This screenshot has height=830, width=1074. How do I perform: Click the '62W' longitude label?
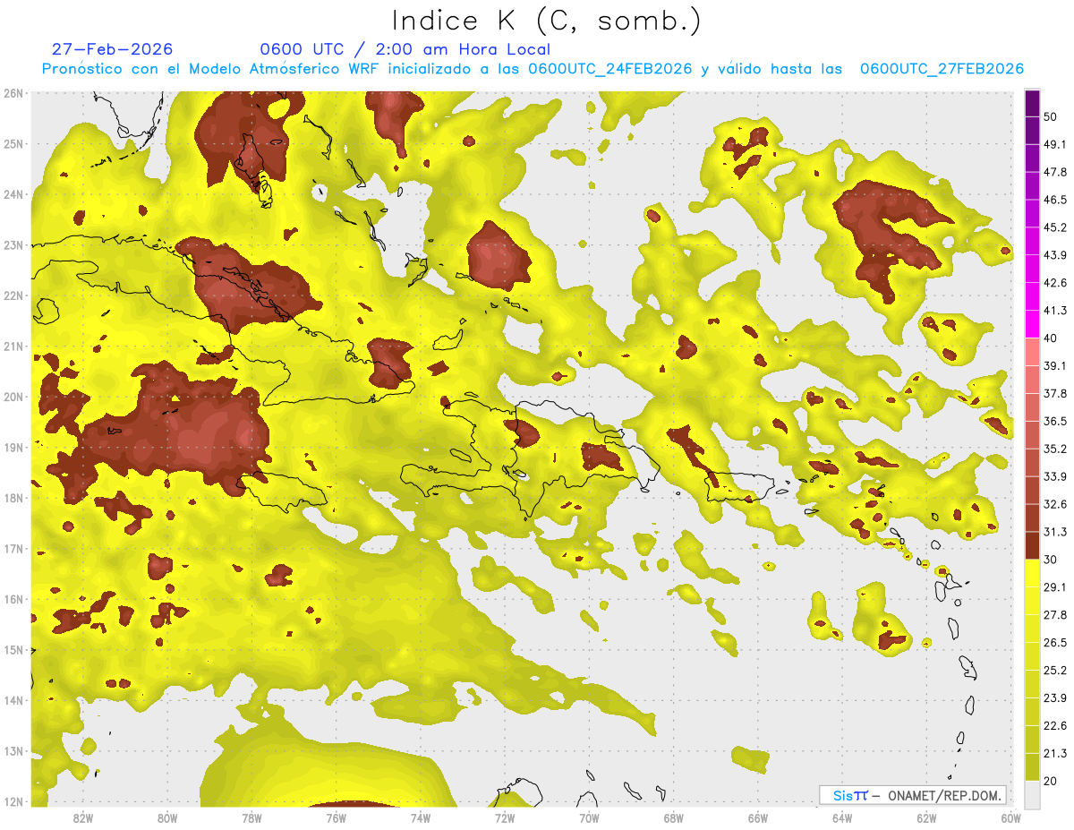pos(926,817)
